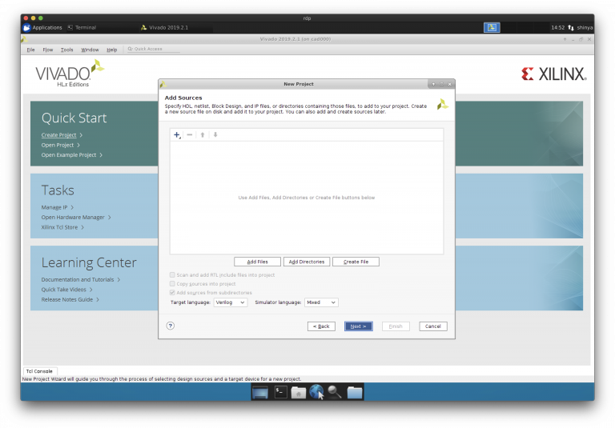Click the minus remove source icon
The image size is (615, 428).
190,135
